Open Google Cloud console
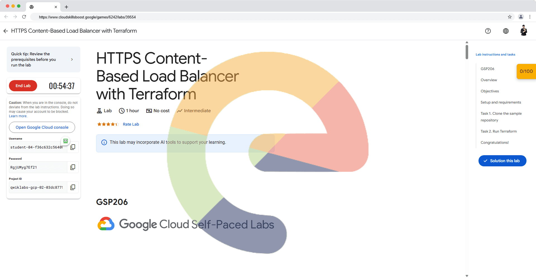Viewport: 536px width, 278px height. pyautogui.click(x=42, y=127)
